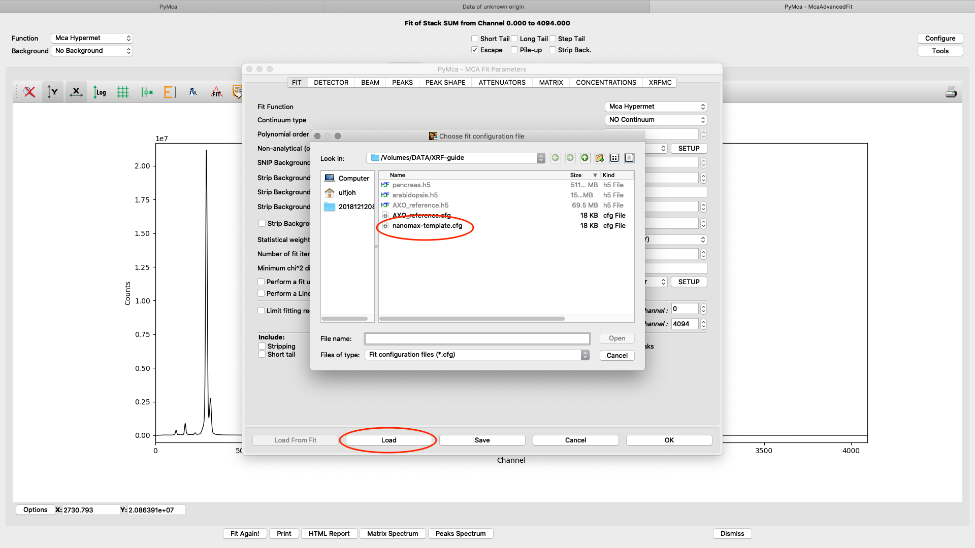Switch to PEAKS tab
The height and width of the screenshot is (548, 975).
tap(402, 82)
